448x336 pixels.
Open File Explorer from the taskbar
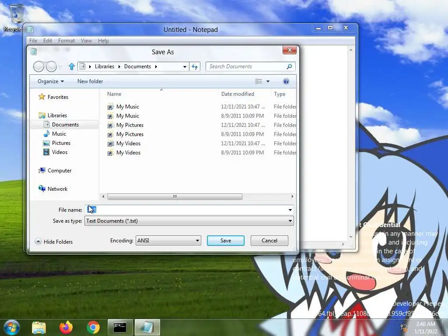click(39, 327)
